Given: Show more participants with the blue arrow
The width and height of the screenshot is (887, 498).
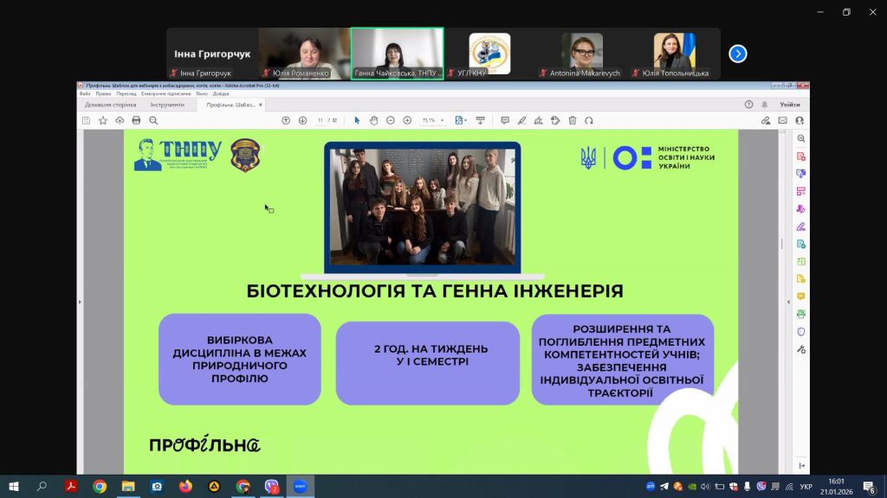Looking at the screenshot, I should [737, 54].
